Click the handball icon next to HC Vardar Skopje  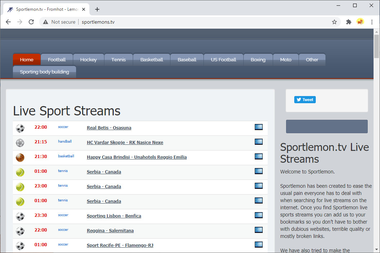[20, 143]
